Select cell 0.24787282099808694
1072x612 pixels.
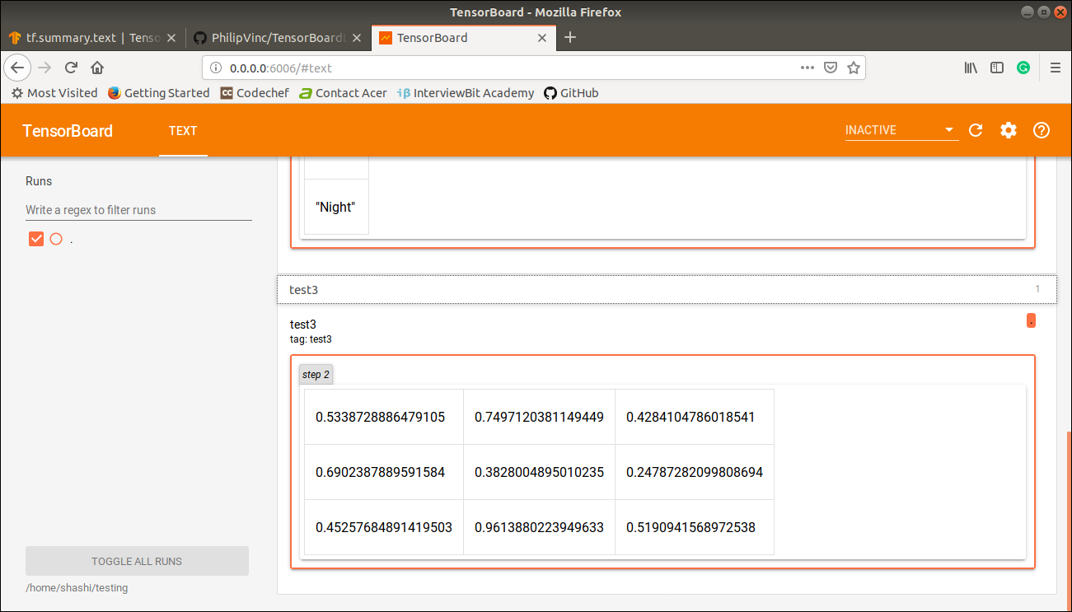pyautogui.click(x=695, y=472)
